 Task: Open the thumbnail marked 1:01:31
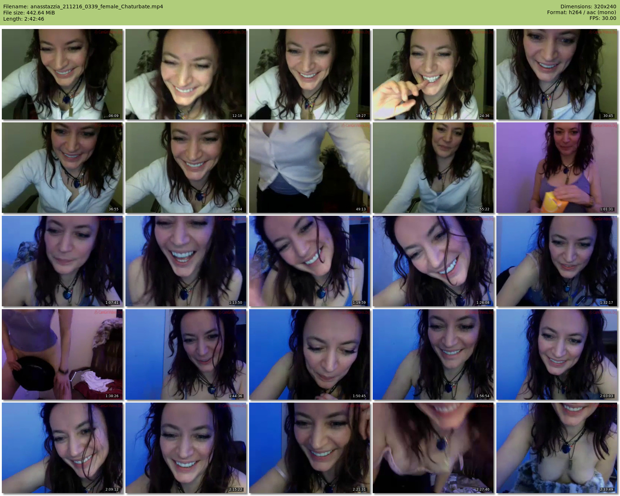click(557, 168)
